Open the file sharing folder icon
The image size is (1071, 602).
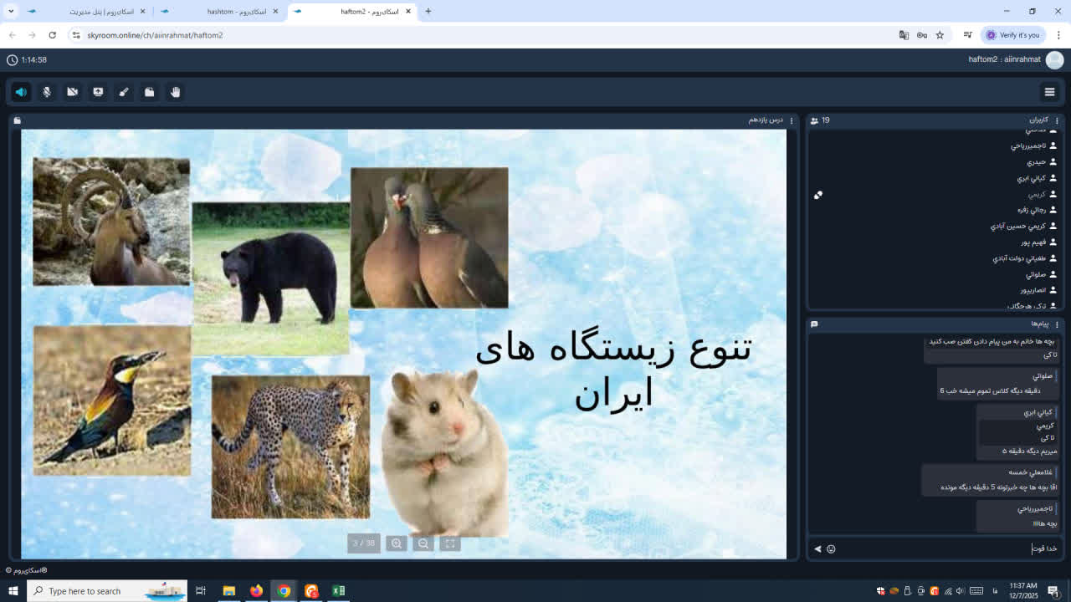click(x=149, y=92)
